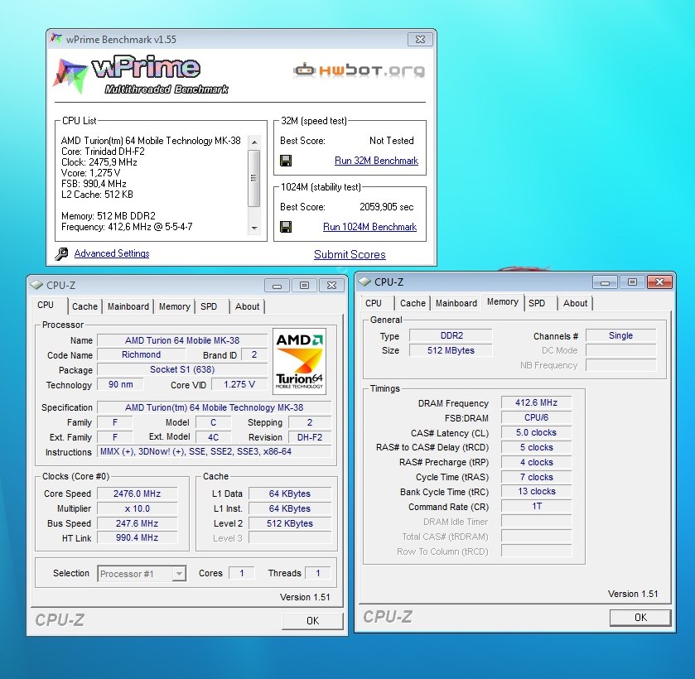
Task: Click the save icon for the 32M score
Action: [286, 161]
